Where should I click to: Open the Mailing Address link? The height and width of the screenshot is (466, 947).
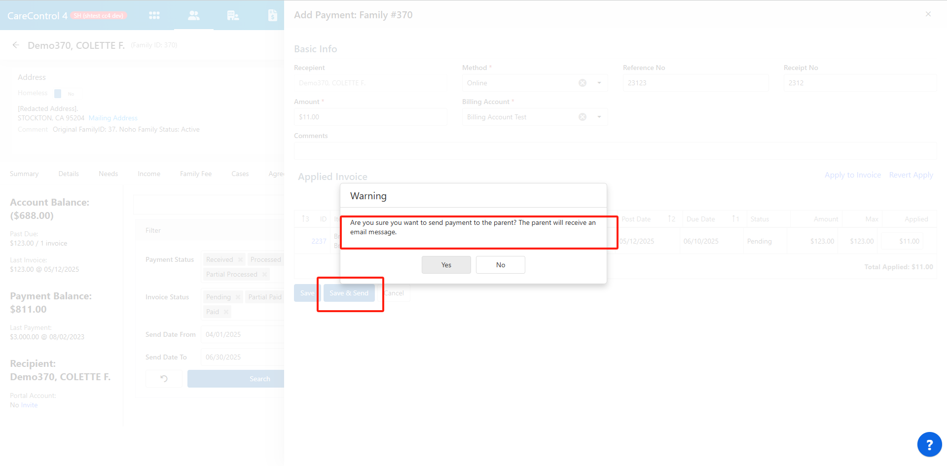coord(113,118)
